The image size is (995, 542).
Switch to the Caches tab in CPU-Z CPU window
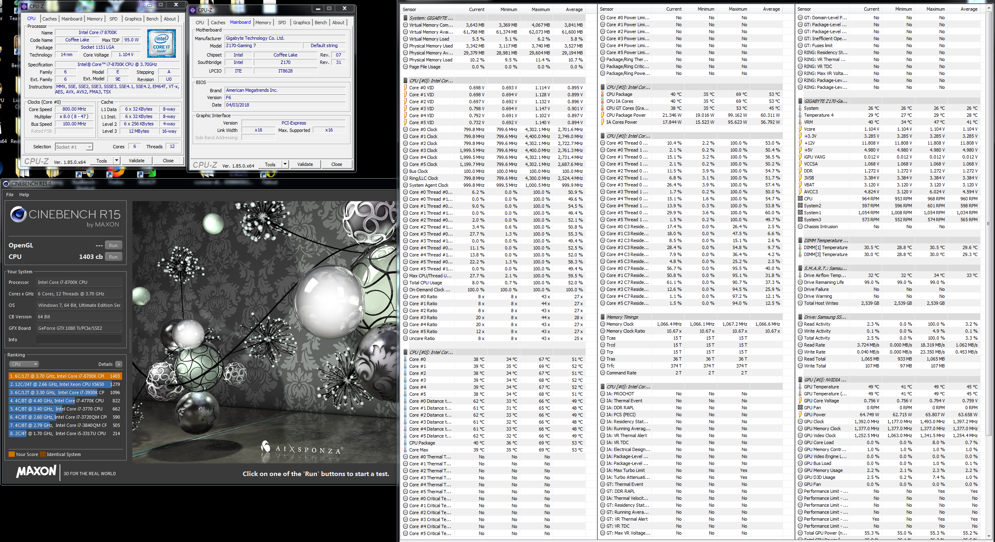tap(50, 19)
